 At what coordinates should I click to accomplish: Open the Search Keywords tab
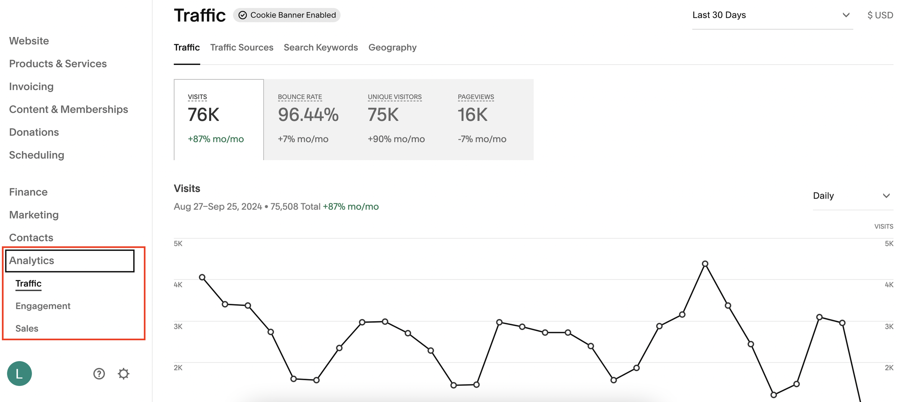click(321, 47)
